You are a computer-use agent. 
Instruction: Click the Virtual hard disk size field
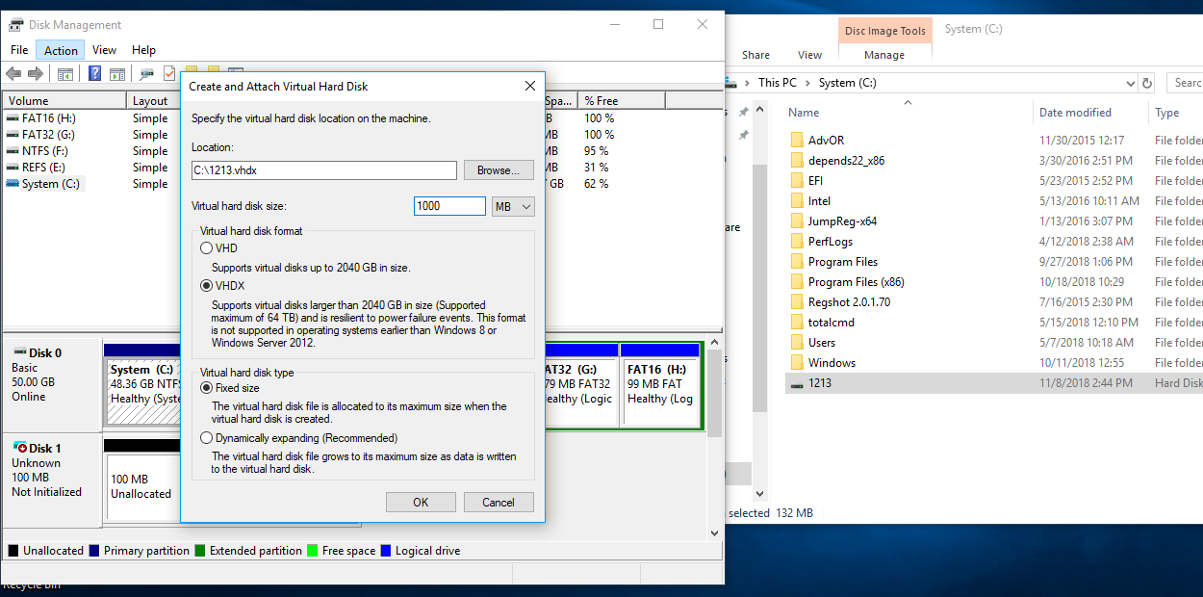click(449, 206)
